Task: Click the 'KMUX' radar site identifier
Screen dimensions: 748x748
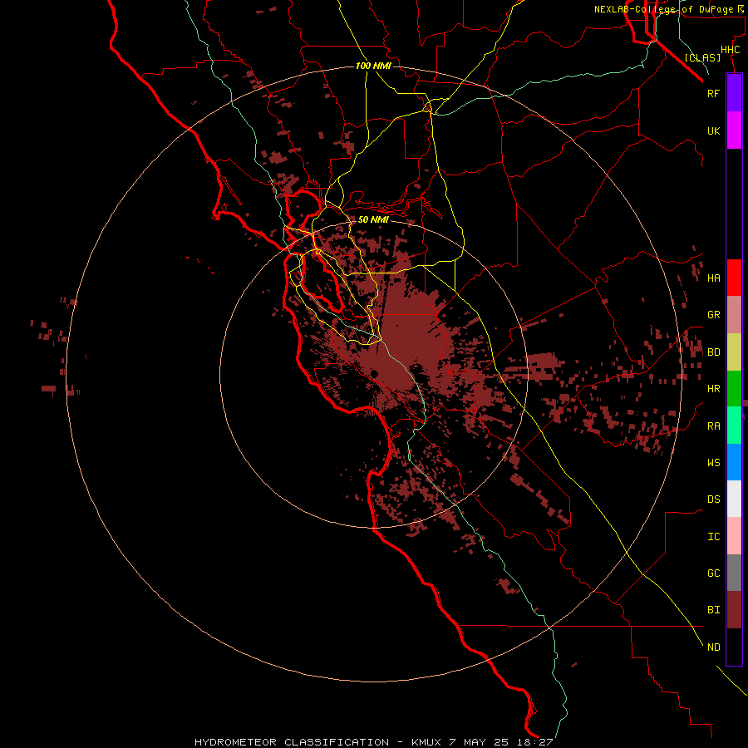Action: pyautogui.click(x=427, y=742)
